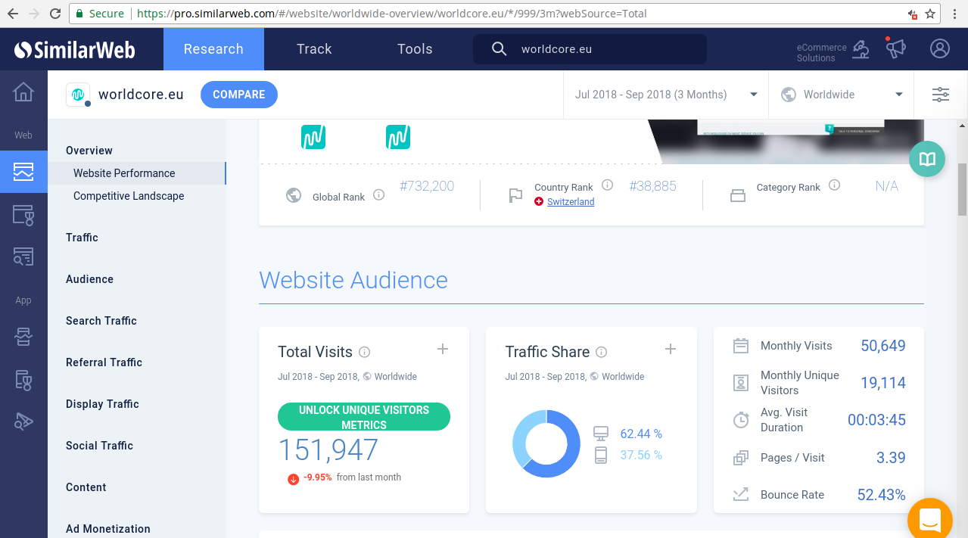
Task: Click the eCommerce Solutions icon
Action: 861,50
